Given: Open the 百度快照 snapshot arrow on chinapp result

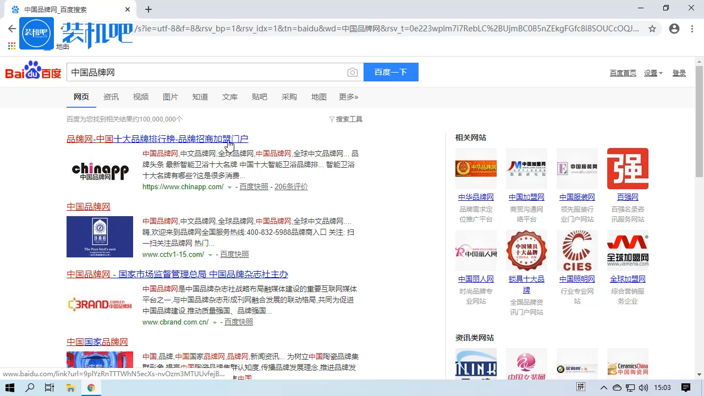Looking at the screenshot, I should [x=229, y=186].
